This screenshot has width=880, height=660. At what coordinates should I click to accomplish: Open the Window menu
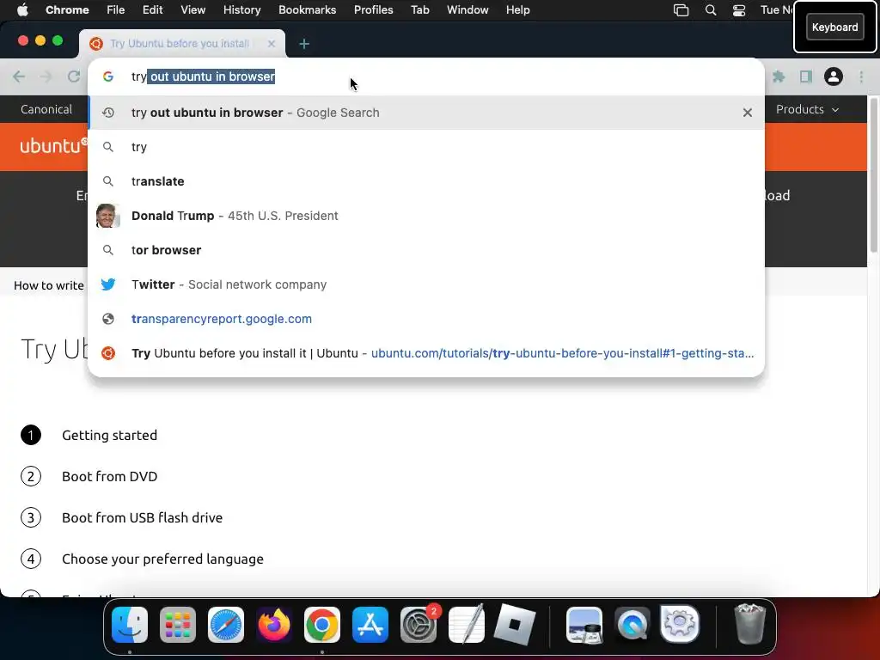click(467, 9)
